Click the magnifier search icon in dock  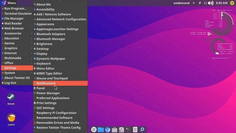(x=142, y=129)
